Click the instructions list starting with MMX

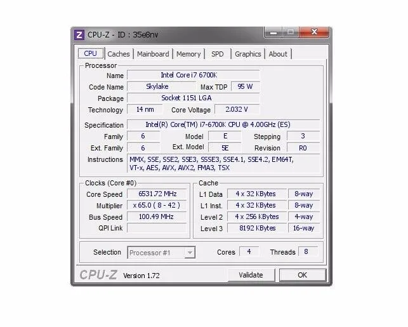(223, 164)
